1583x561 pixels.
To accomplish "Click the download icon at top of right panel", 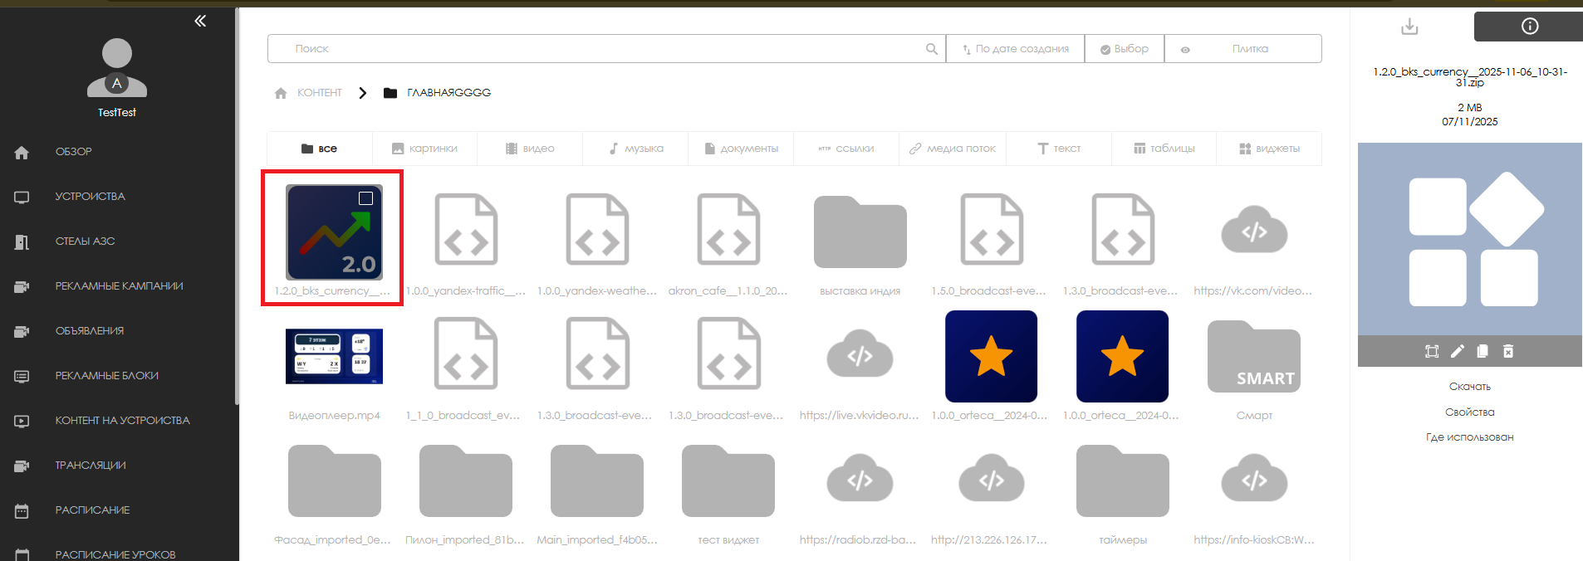I will click(x=1409, y=27).
